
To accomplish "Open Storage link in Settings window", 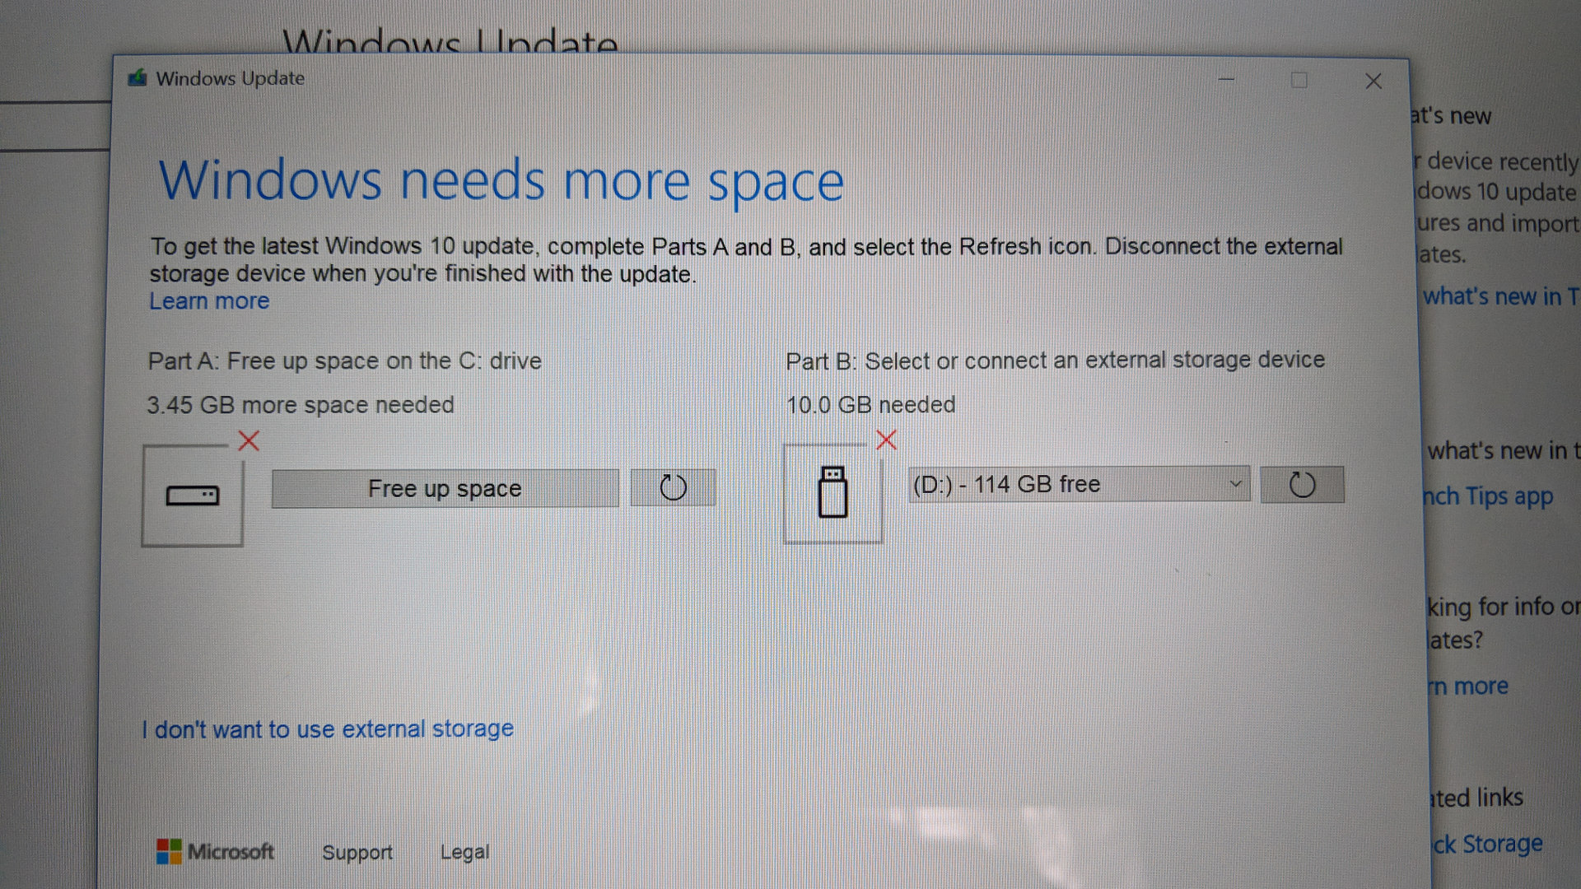I will [x=1487, y=845].
